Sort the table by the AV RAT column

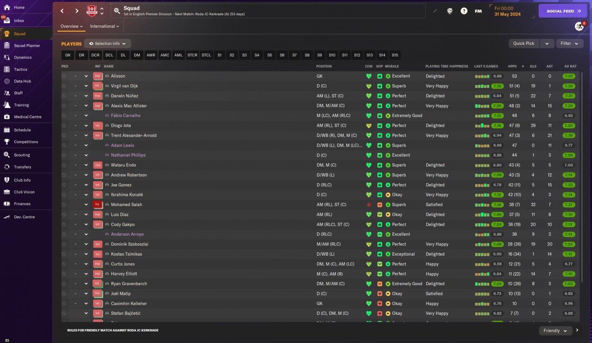pos(570,66)
